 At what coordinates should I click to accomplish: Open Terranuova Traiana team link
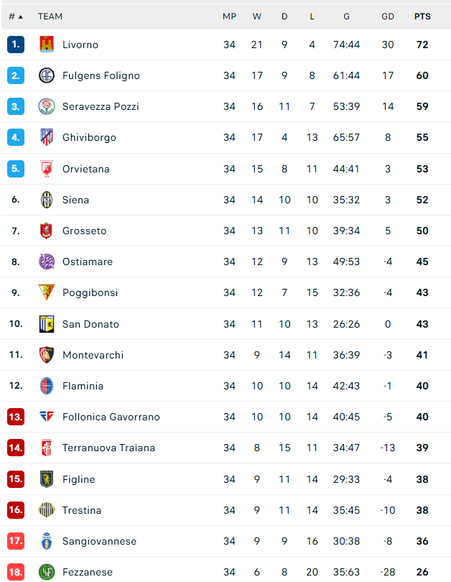click(x=108, y=448)
